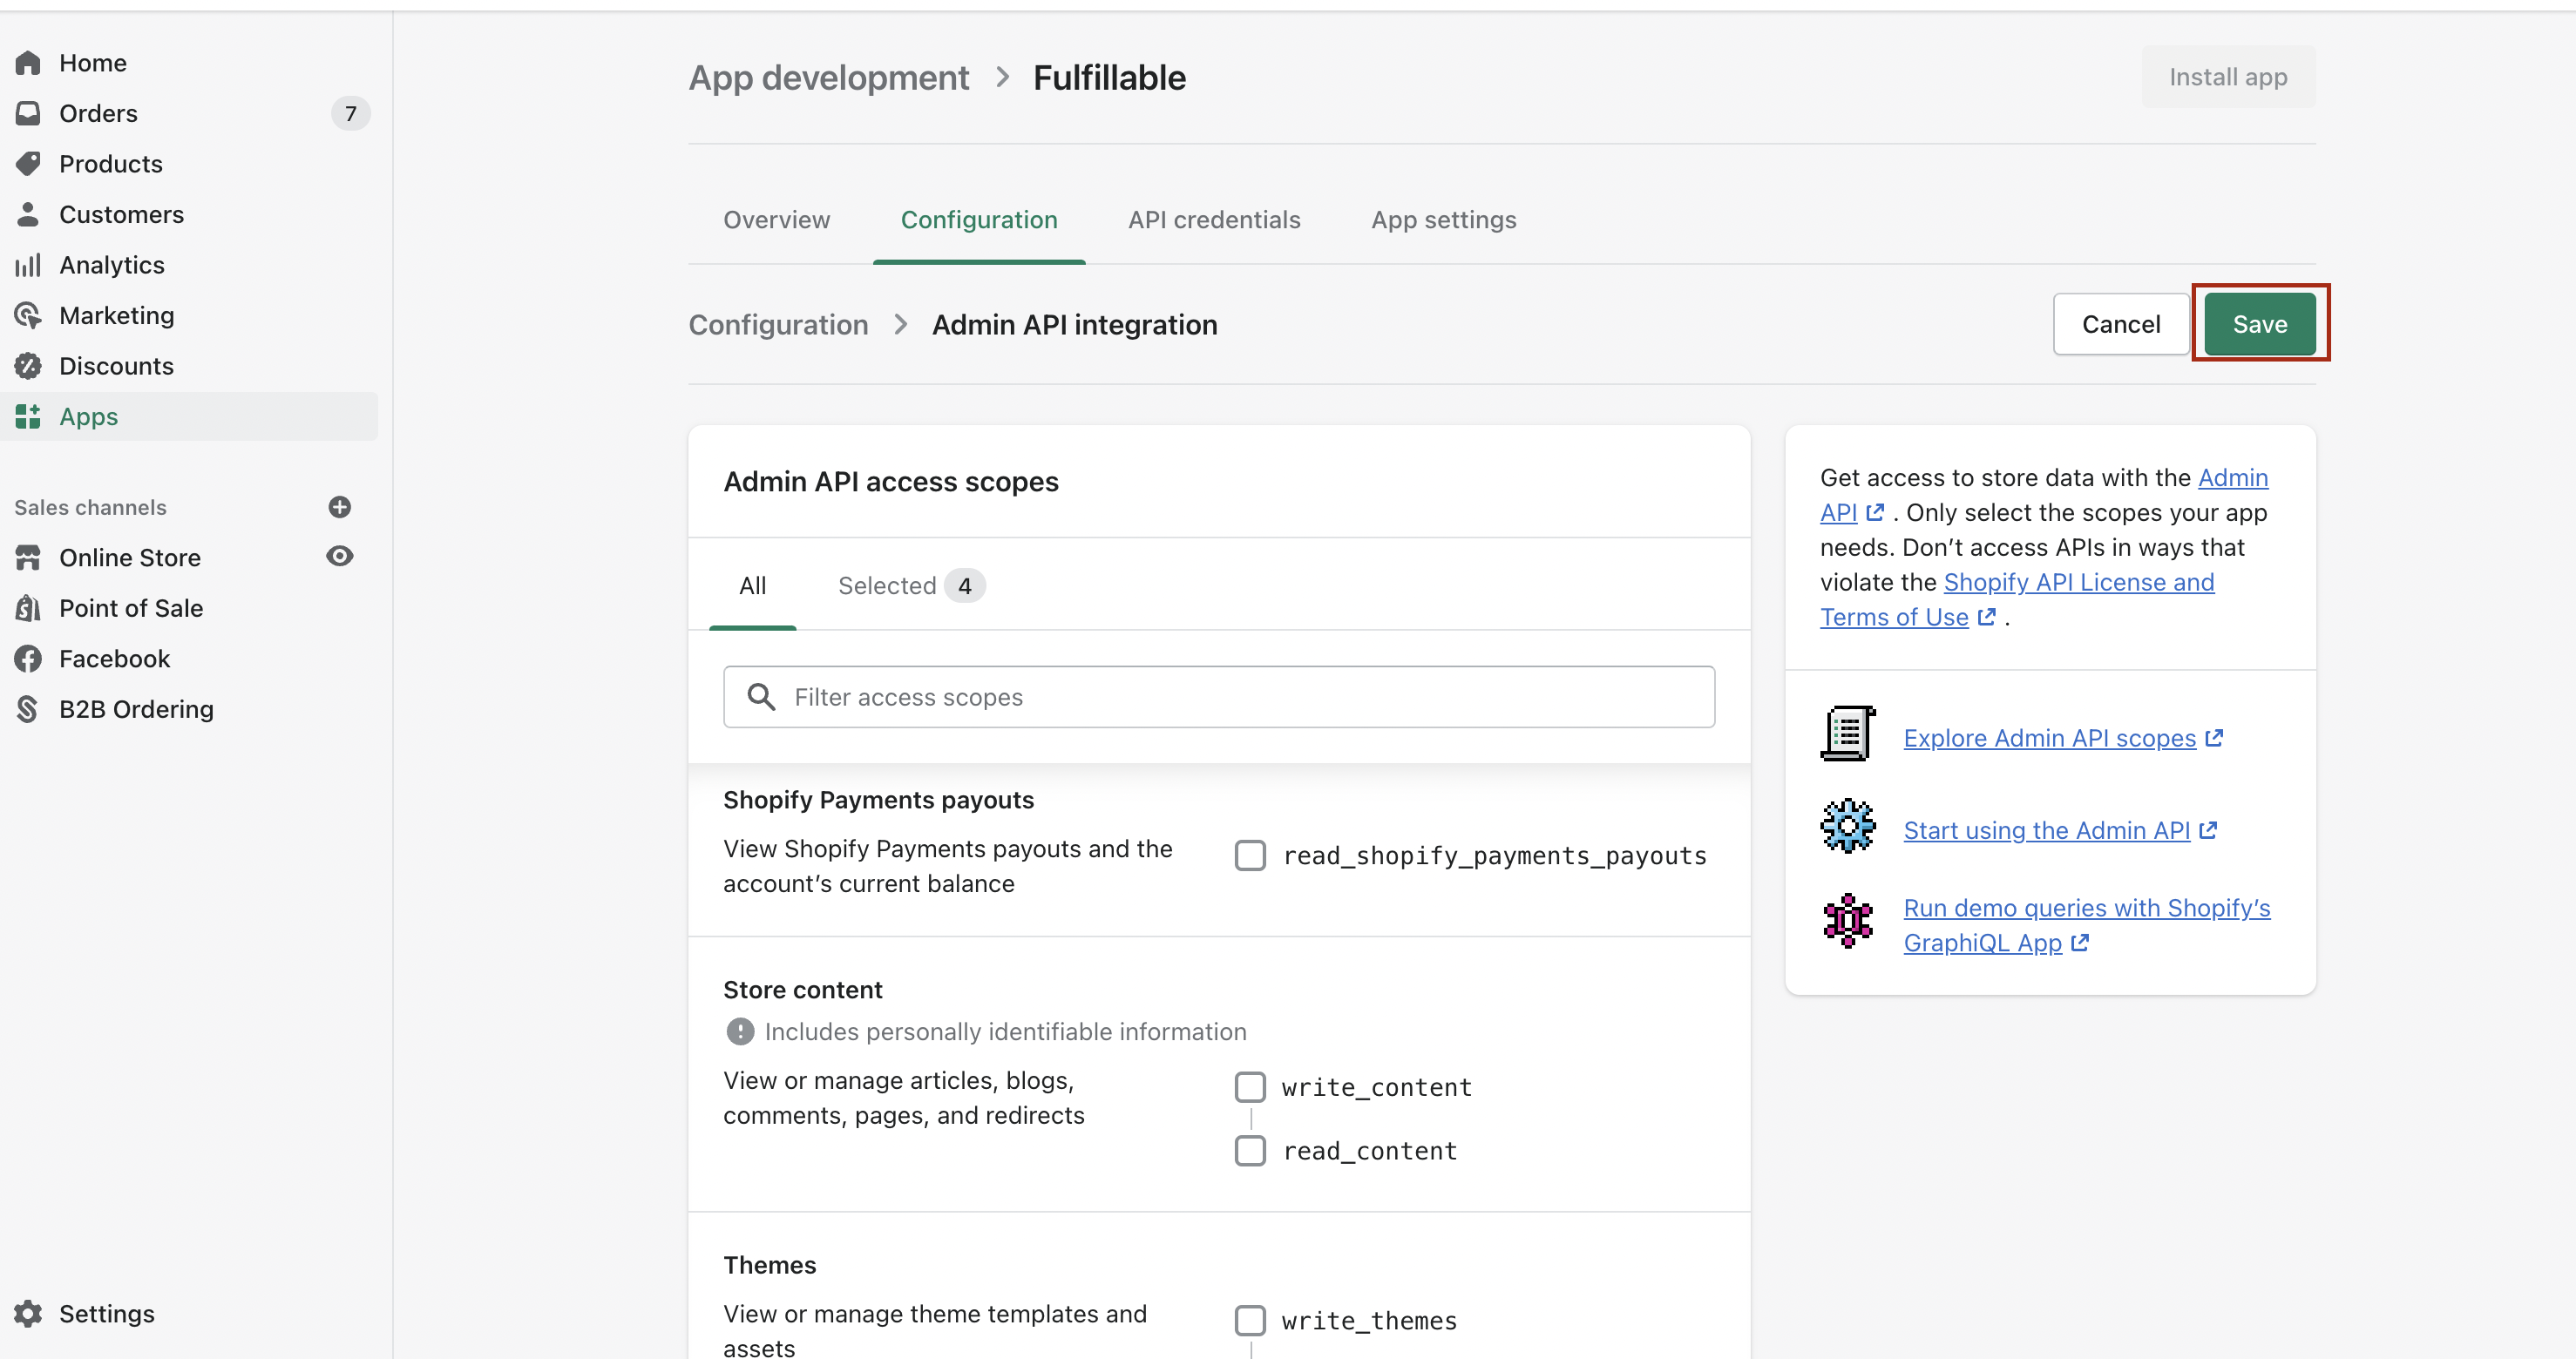The image size is (2576, 1359).
Task: Select the All scopes tab
Action: (753, 585)
